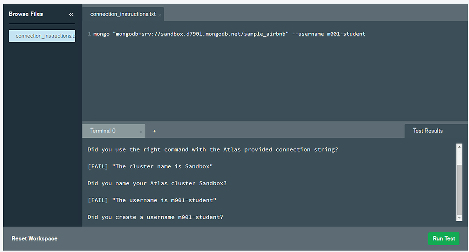Switch to the connection_instructions.txt editor tab
469x252 pixels.
[x=123, y=14]
